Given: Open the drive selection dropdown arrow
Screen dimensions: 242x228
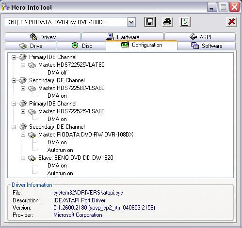Looking at the screenshot, I should [x=131, y=22].
